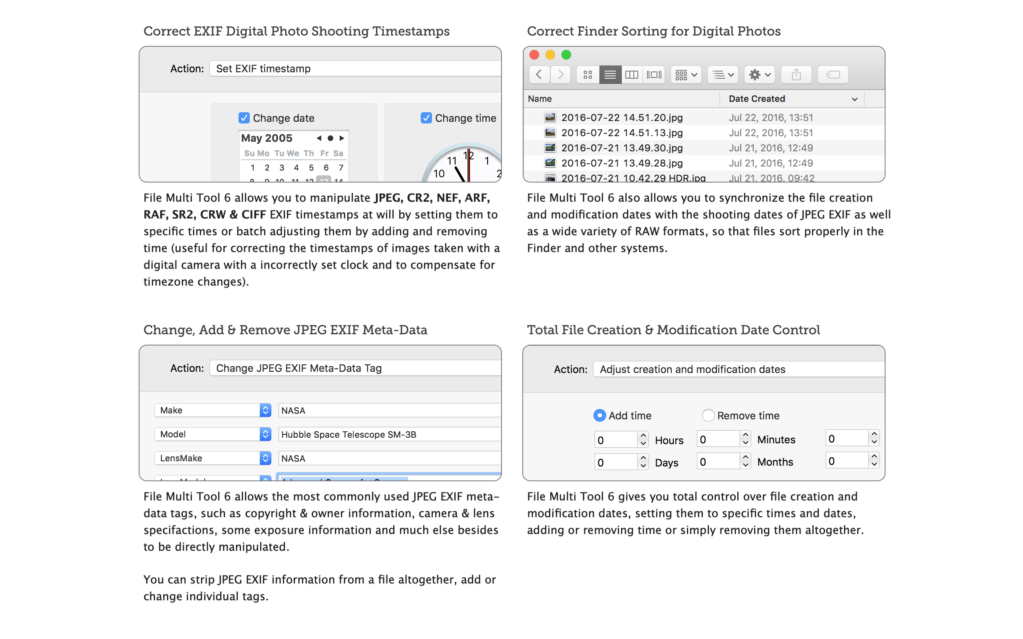Click the thumbnail icon of 2016-07-22 14.51.13.jpg
Screen dimensions: 1023x639
(550, 132)
